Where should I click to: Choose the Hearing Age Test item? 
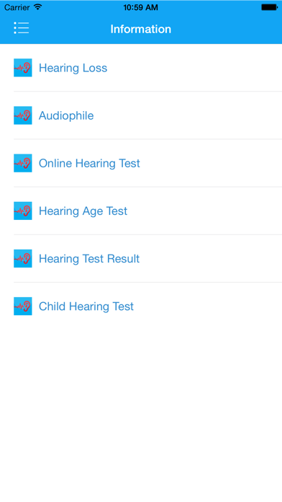coord(141,211)
